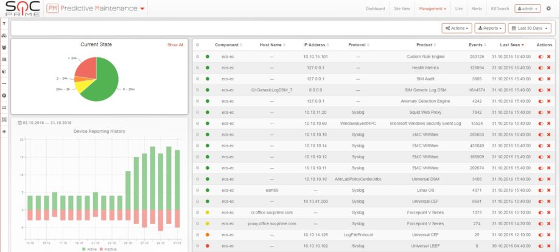Image resolution: width=560 pixels, height=252 pixels.
Task: Click the stacked cubes sidebar icon
Action: coord(4,36)
